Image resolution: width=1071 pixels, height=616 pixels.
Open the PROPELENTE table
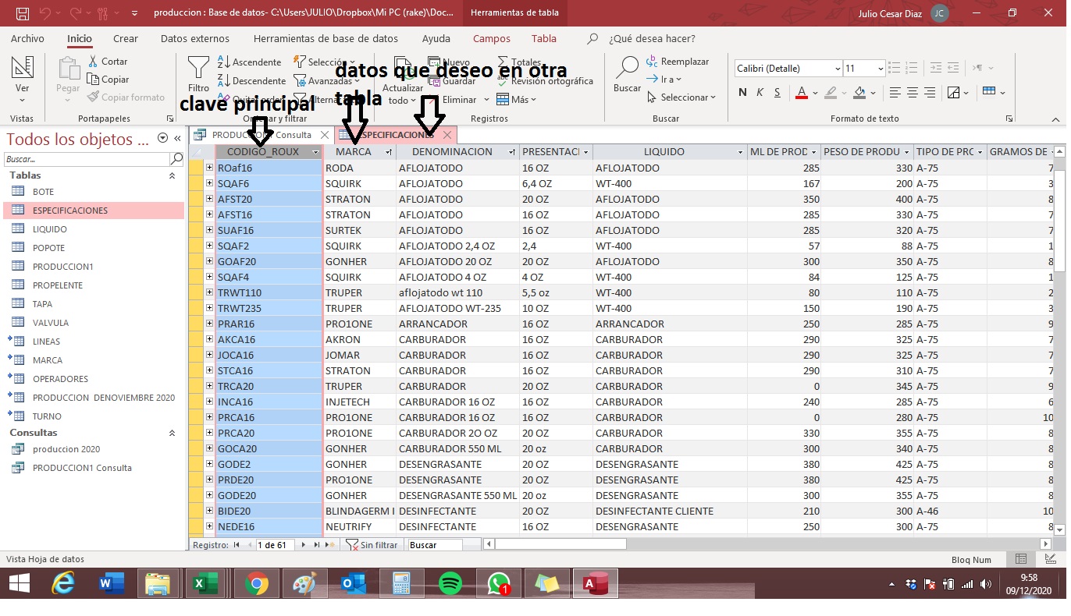pos(57,285)
